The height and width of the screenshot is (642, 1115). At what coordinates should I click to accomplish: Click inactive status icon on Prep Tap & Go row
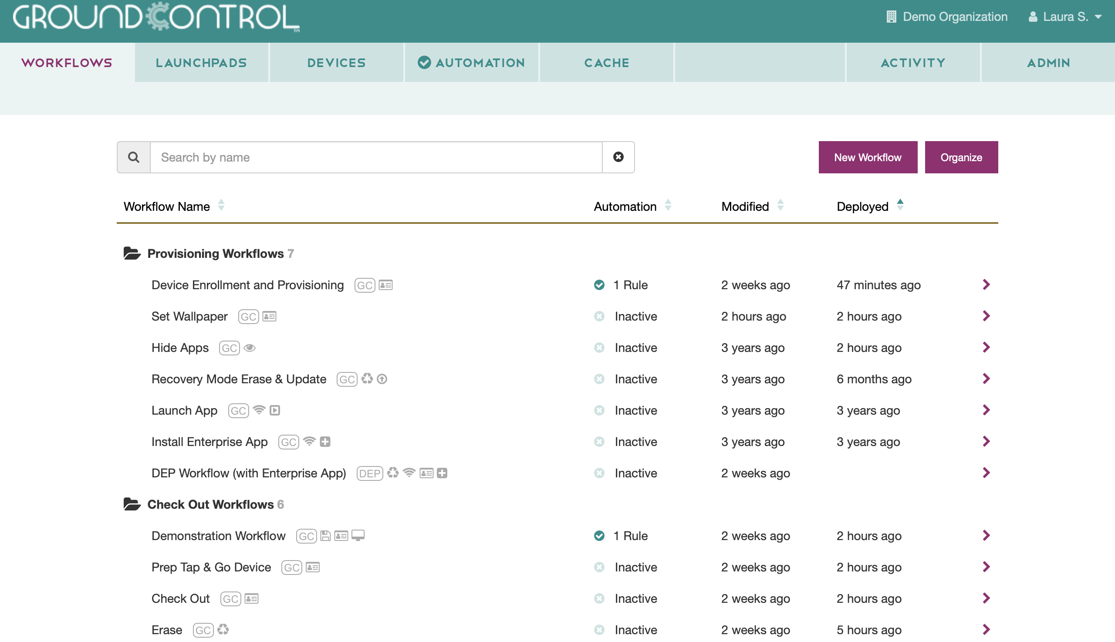[599, 568]
